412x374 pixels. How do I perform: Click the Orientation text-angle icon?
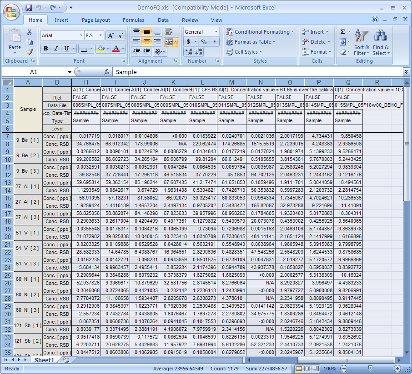click(x=158, y=52)
